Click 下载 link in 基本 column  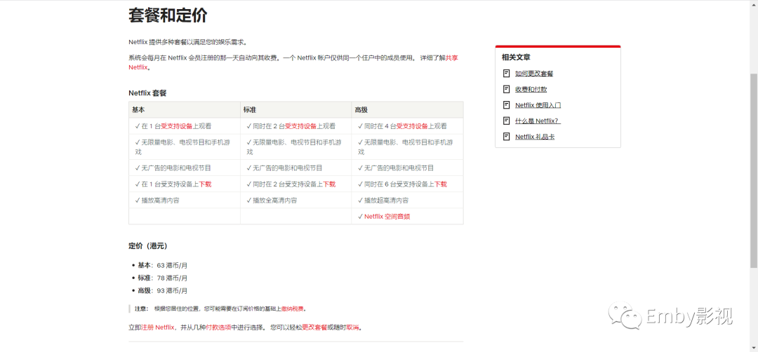tap(205, 184)
